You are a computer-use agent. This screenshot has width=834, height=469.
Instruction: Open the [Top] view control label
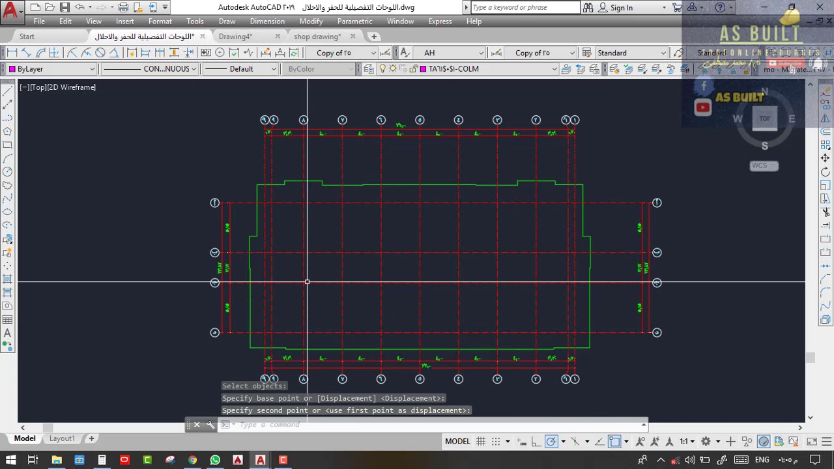coord(38,87)
